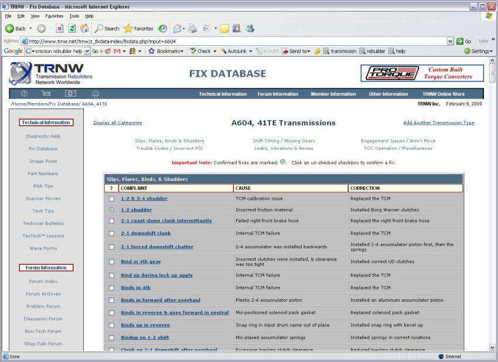
Task: Click the camera icon in the TRNW navbar
Action: 70,93
